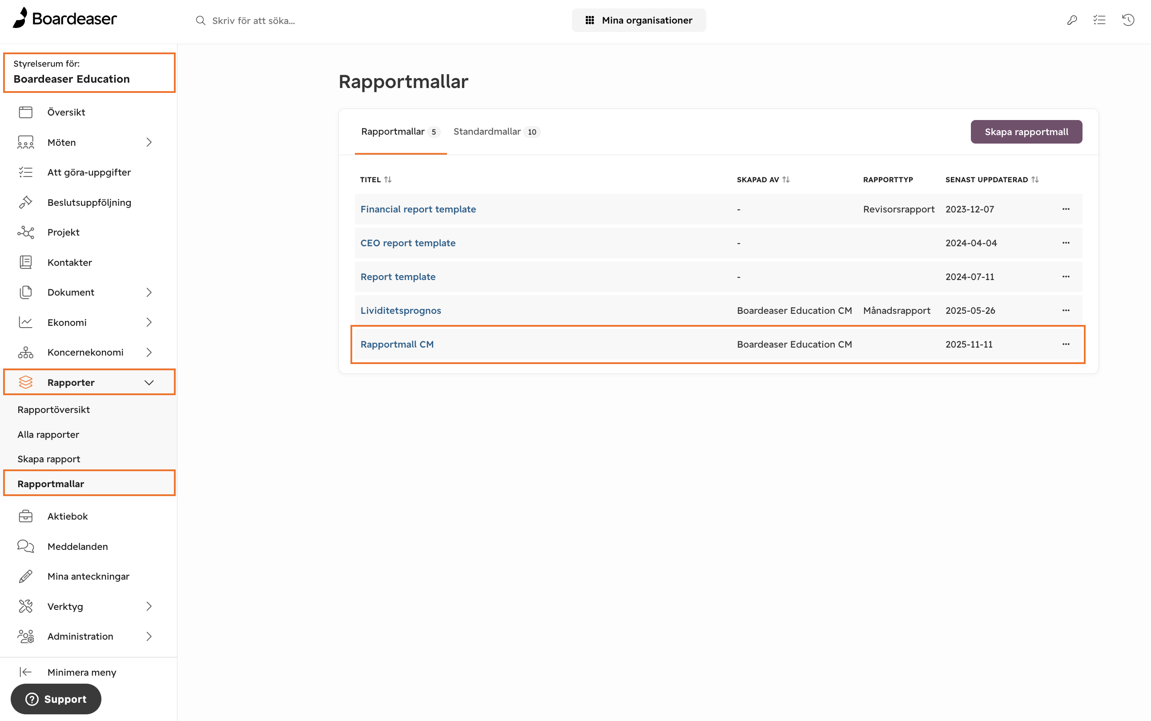This screenshot has width=1151, height=721.
Task: Click the Verktyg tools icon
Action: tap(26, 607)
